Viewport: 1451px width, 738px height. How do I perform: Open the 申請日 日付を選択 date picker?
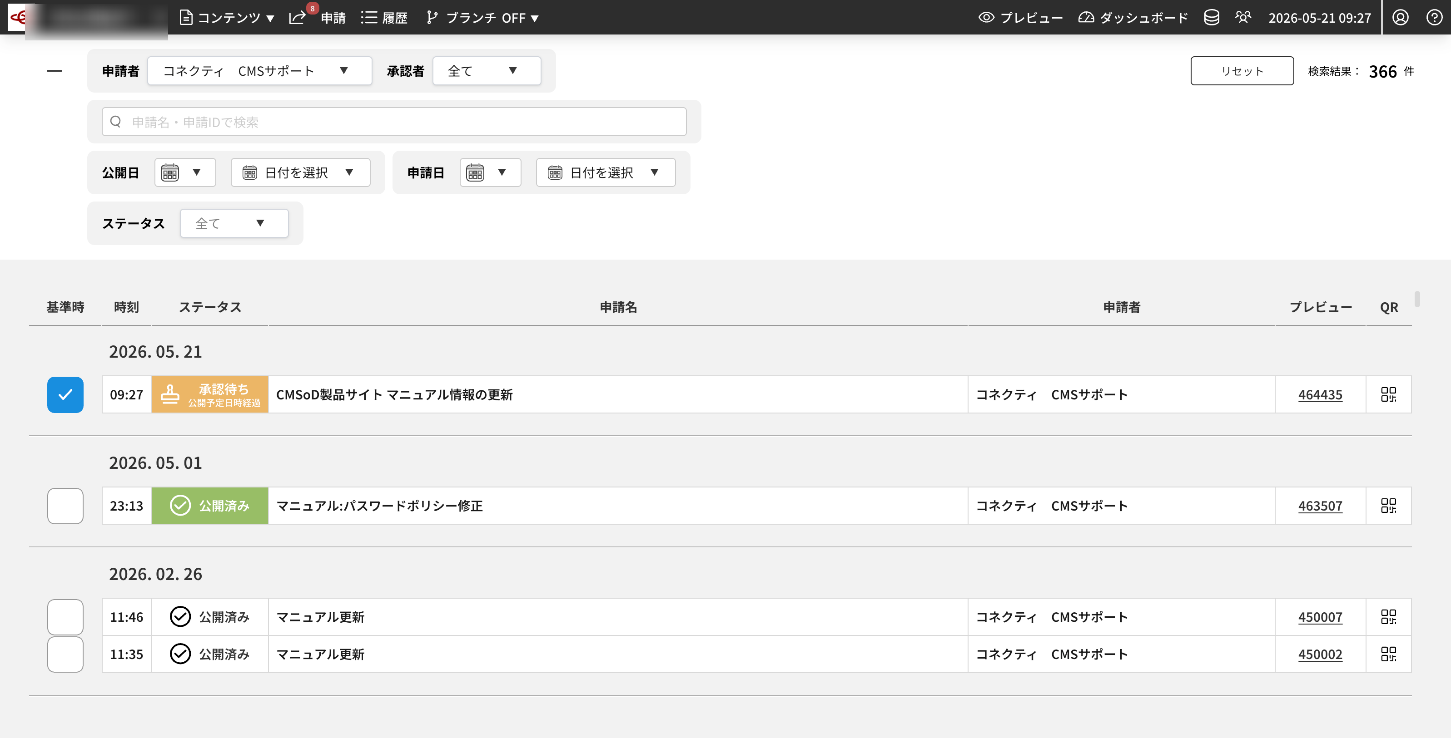[606, 172]
